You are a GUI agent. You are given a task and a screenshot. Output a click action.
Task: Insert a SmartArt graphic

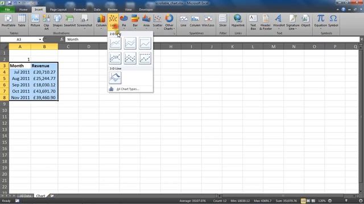[x=69, y=21]
